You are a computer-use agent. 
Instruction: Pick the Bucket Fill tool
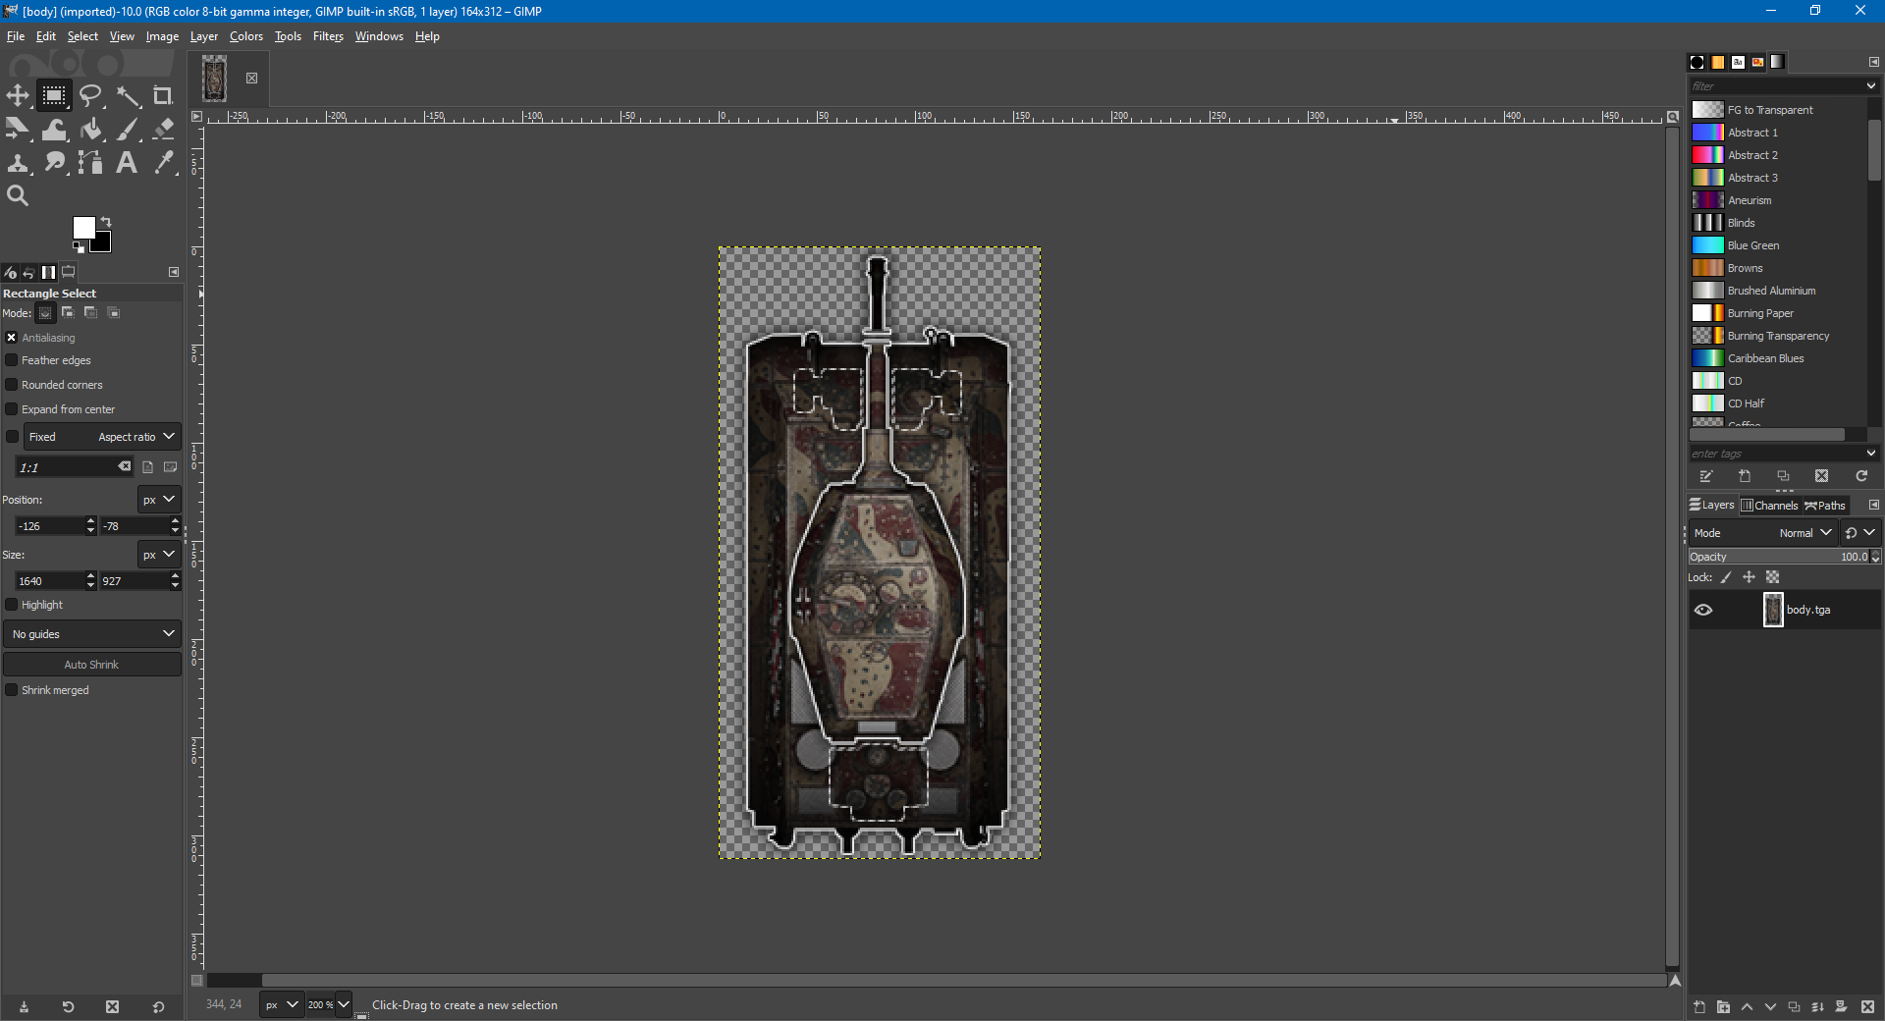91,130
